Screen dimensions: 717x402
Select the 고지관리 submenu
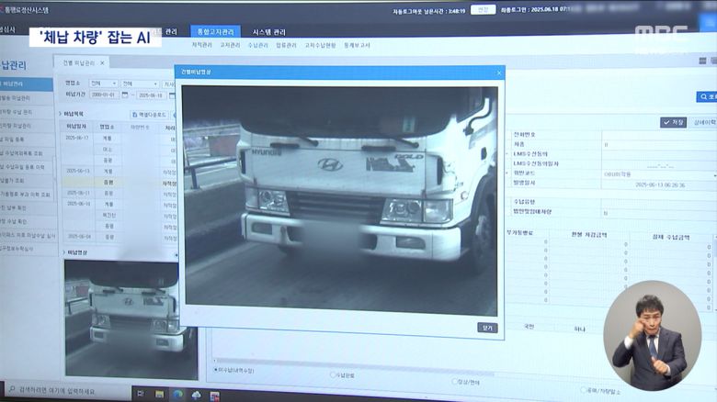click(230, 45)
